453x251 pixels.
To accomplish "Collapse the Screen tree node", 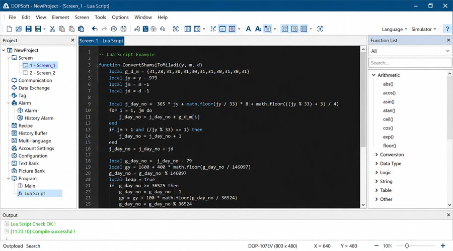I will point(9,58).
